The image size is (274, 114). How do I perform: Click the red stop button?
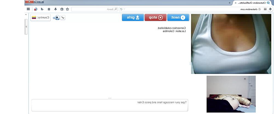[156, 17]
